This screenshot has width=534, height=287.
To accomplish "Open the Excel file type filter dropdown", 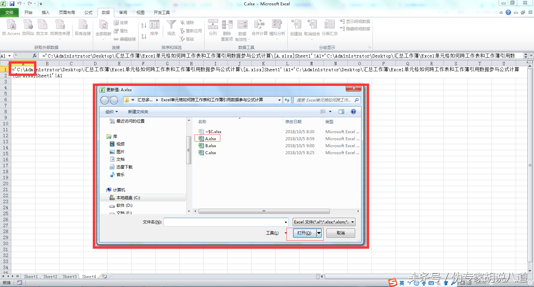I will 353,222.
